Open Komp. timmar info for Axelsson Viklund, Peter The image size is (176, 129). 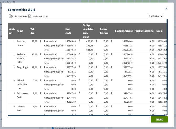[111, 54]
